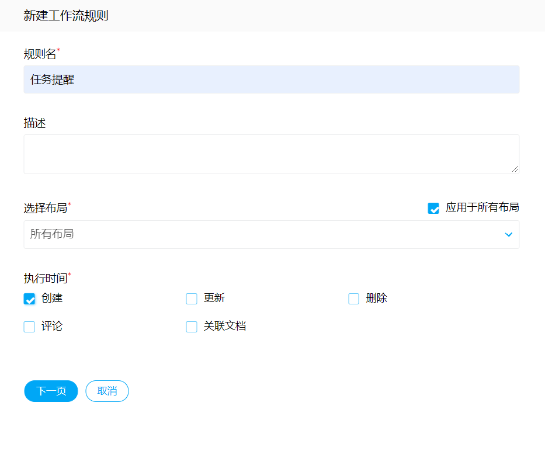
Task: Click the 规则名 input field containing 任务提醒
Action: [x=271, y=79]
